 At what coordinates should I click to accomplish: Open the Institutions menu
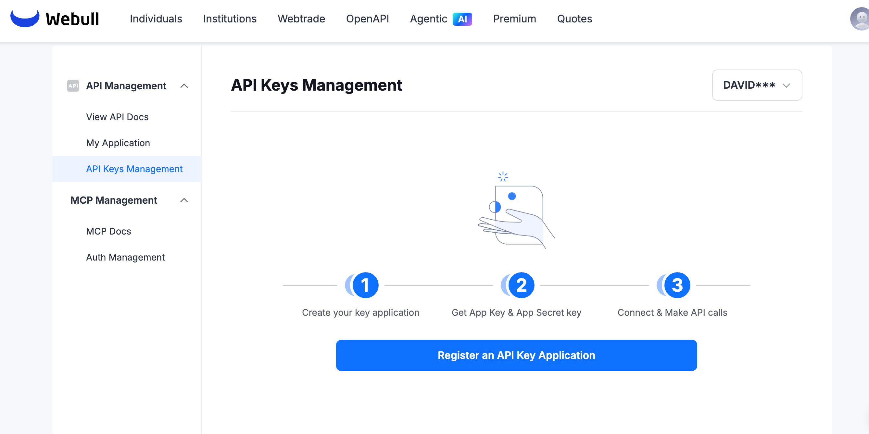(x=230, y=19)
